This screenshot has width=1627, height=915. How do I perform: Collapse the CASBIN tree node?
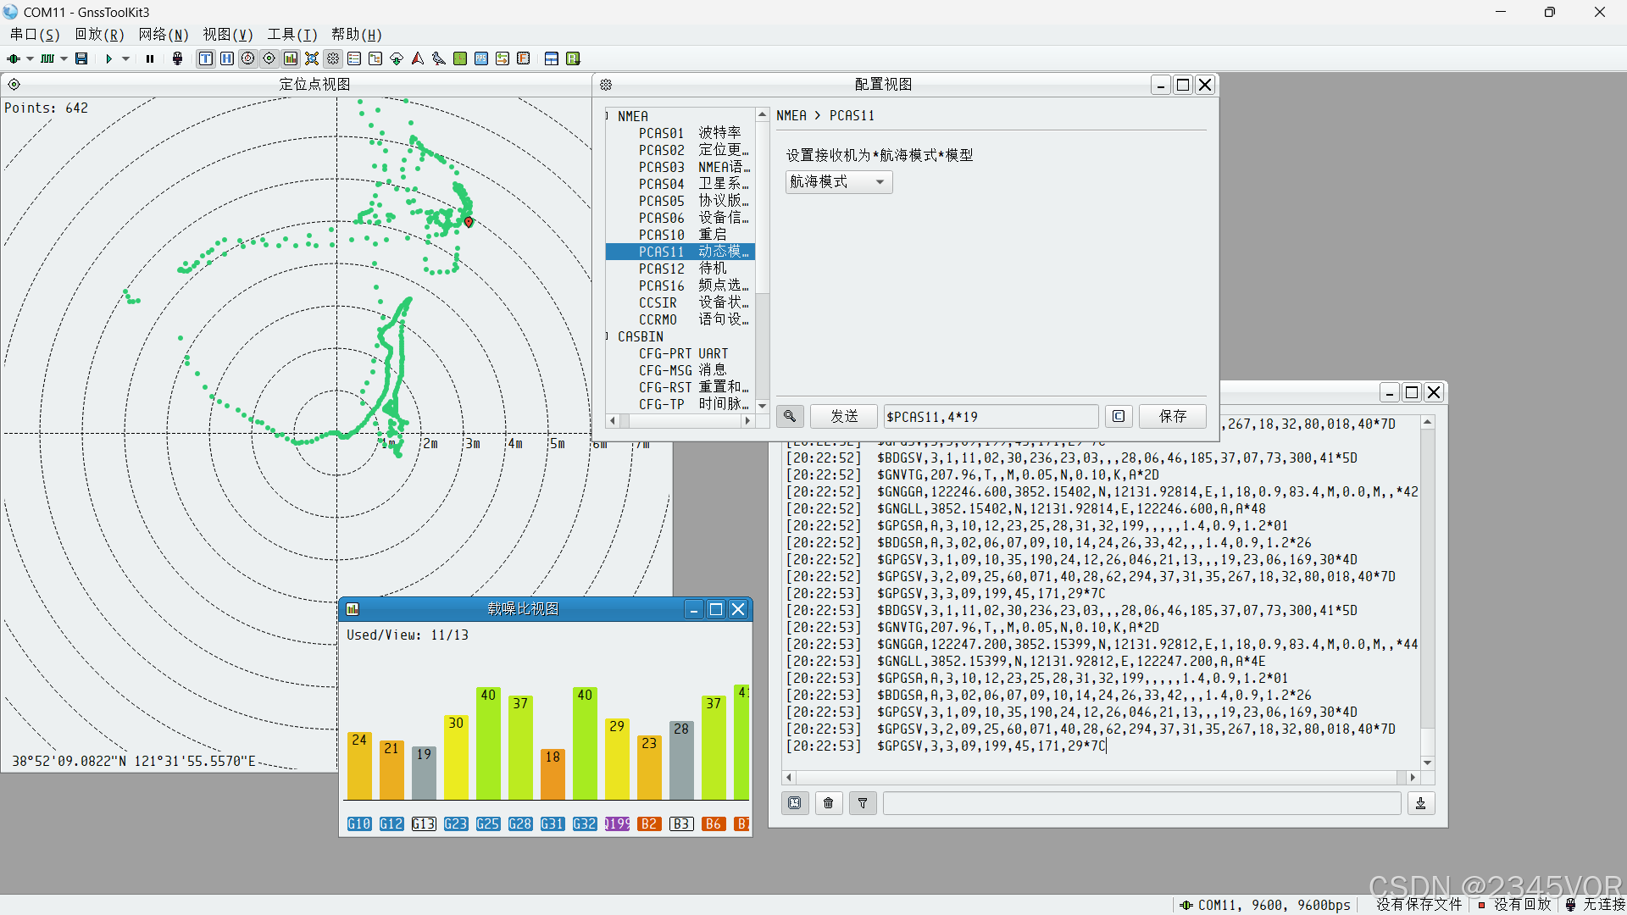coord(608,336)
